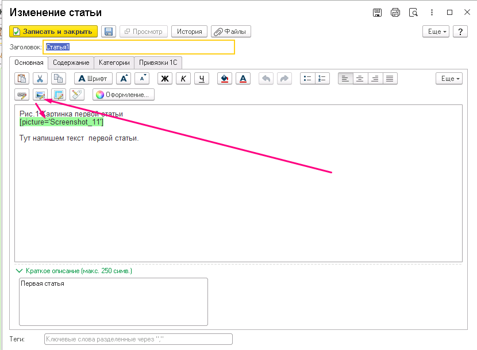Open Оформление color styling button
Viewport: 477px width, 350px height.
coord(124,95)
